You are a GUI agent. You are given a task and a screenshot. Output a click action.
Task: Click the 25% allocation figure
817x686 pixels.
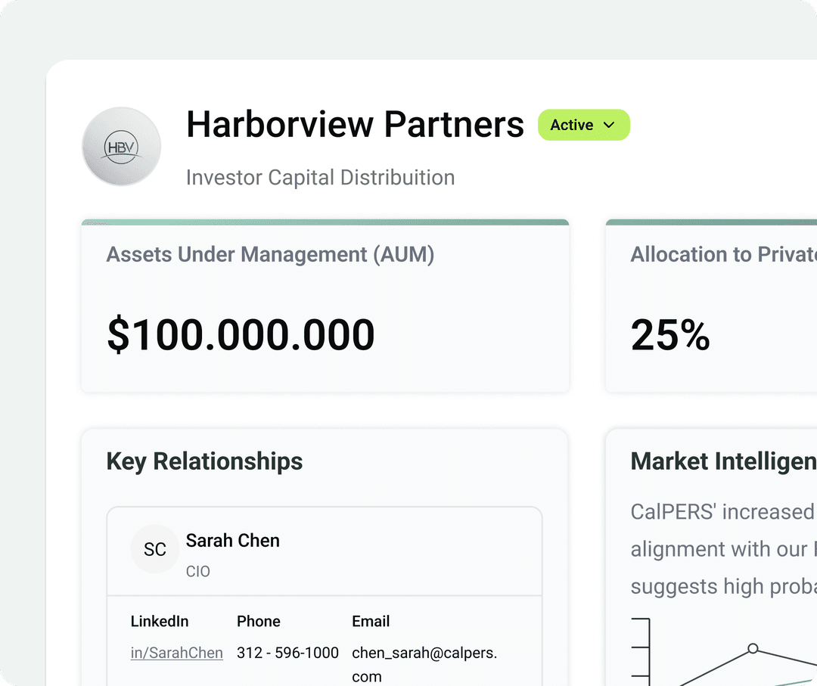click(x=670, y=335)
